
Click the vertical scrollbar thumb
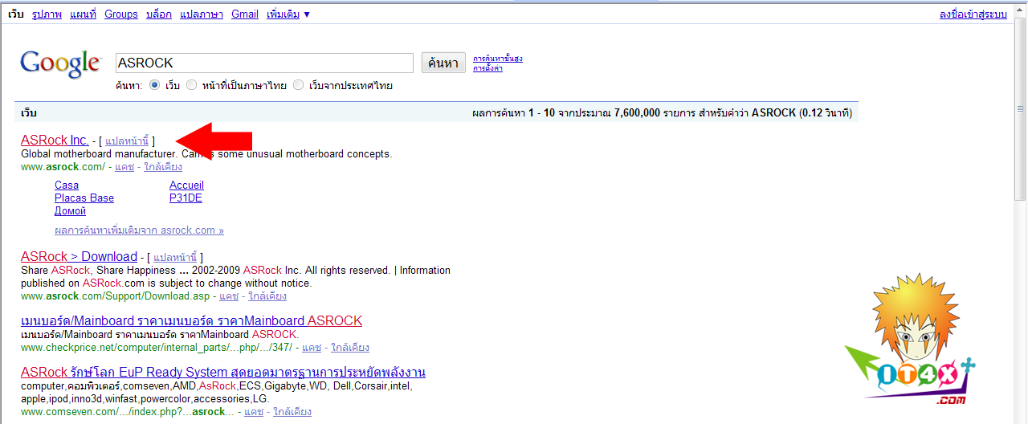(x=1021, y=108)
